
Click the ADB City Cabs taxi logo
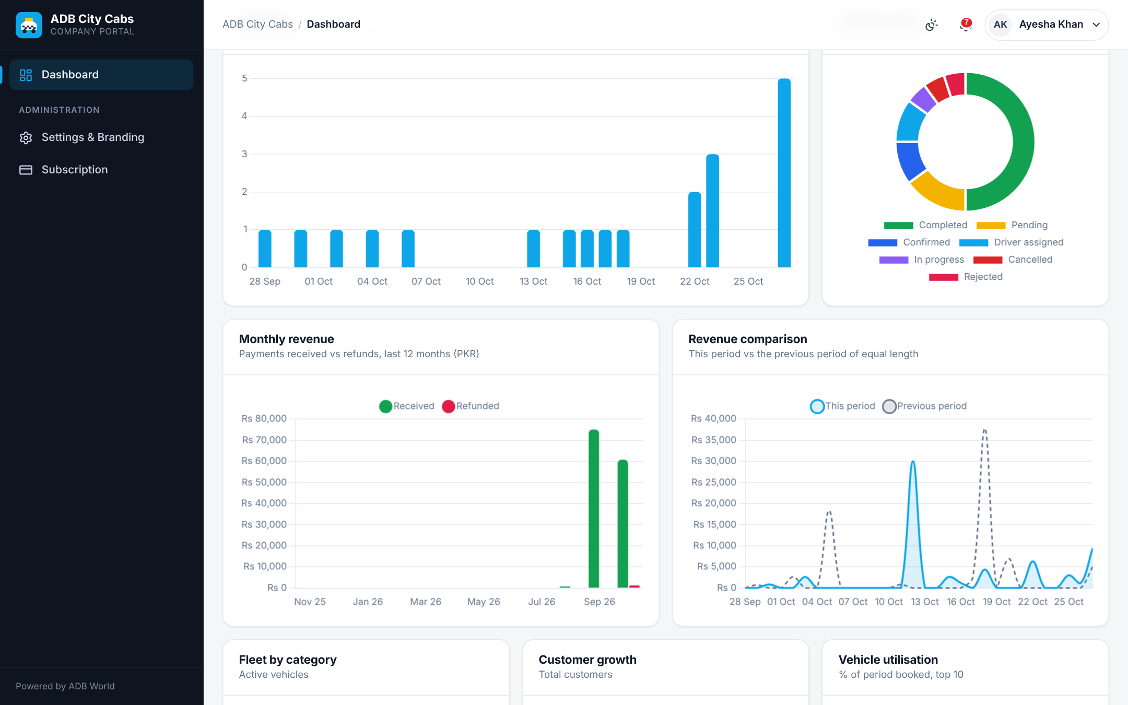(29, 25)
